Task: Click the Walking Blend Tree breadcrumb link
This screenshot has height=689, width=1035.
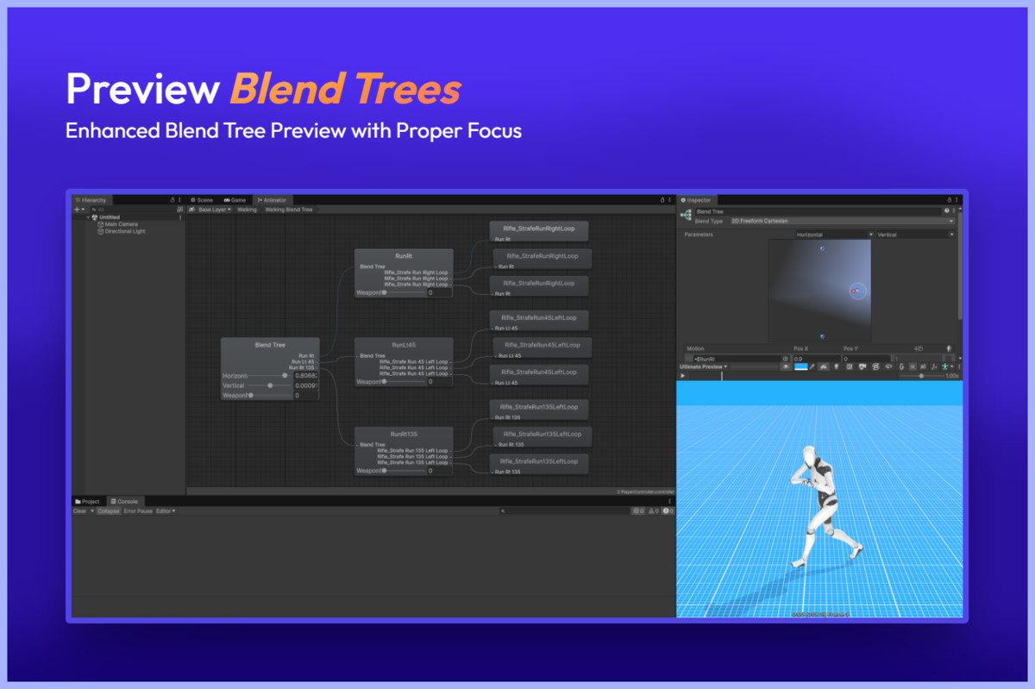Action: pos(289,209)
